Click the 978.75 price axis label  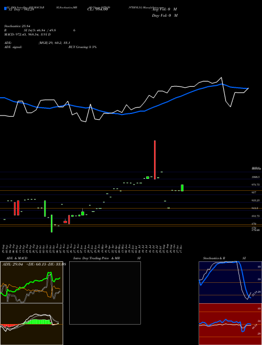[255, 185]
